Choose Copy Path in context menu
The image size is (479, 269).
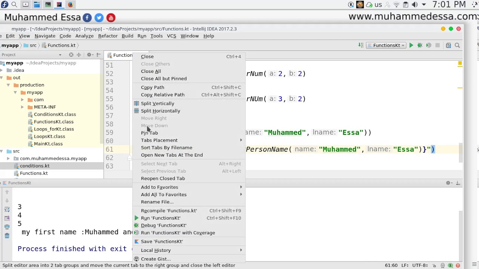189,87
